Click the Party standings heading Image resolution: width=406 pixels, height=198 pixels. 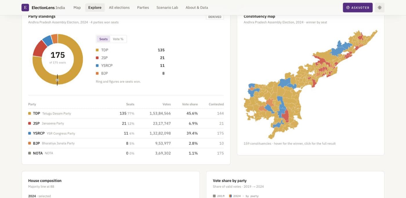[42, 17]
